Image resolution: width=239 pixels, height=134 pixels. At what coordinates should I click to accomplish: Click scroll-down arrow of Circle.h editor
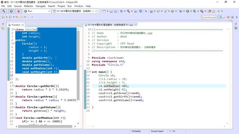tap(78, 123)
